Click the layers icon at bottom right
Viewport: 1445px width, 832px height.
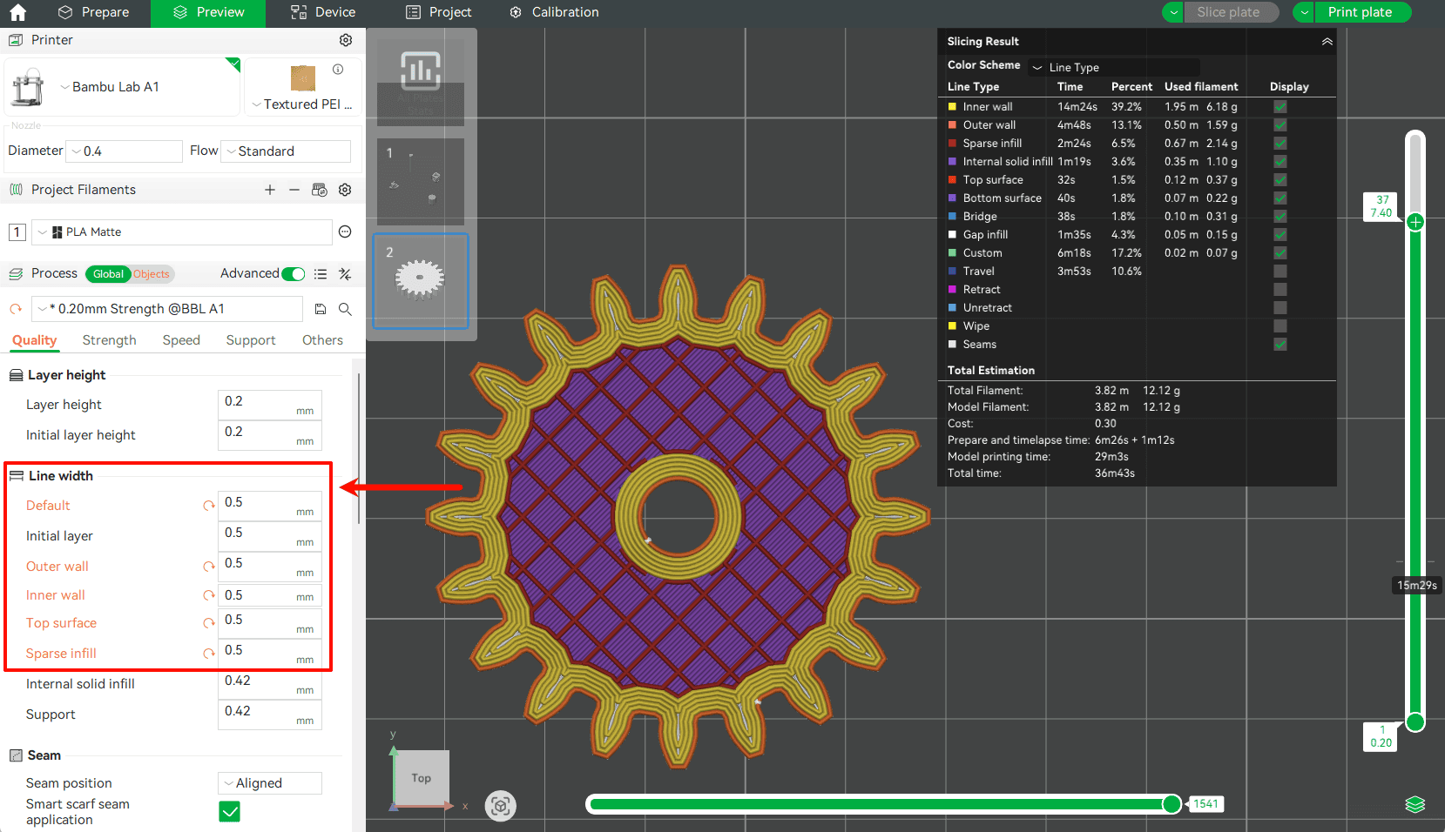(1415, 804)
